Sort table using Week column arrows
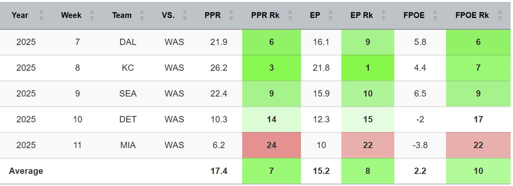This screenshot has height=186, width=513. (92, 16)
